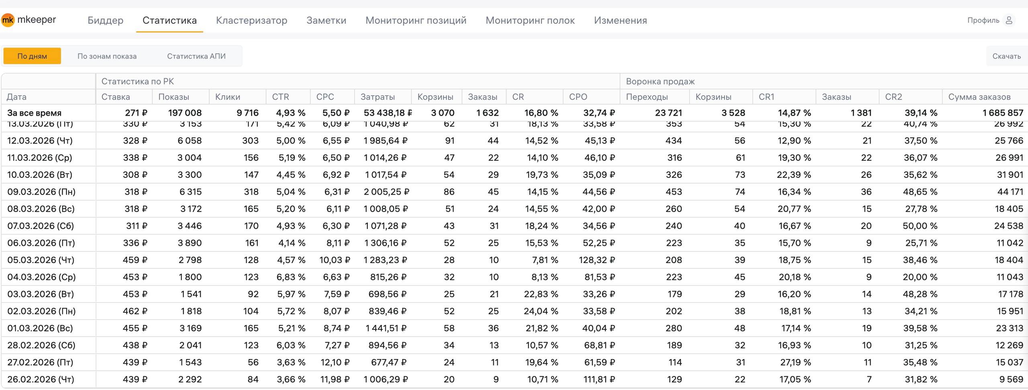The height and width of the screenshot is (390, 1028).
Task: Click the Сумма заказов column header
Action: tap(979, 97)
